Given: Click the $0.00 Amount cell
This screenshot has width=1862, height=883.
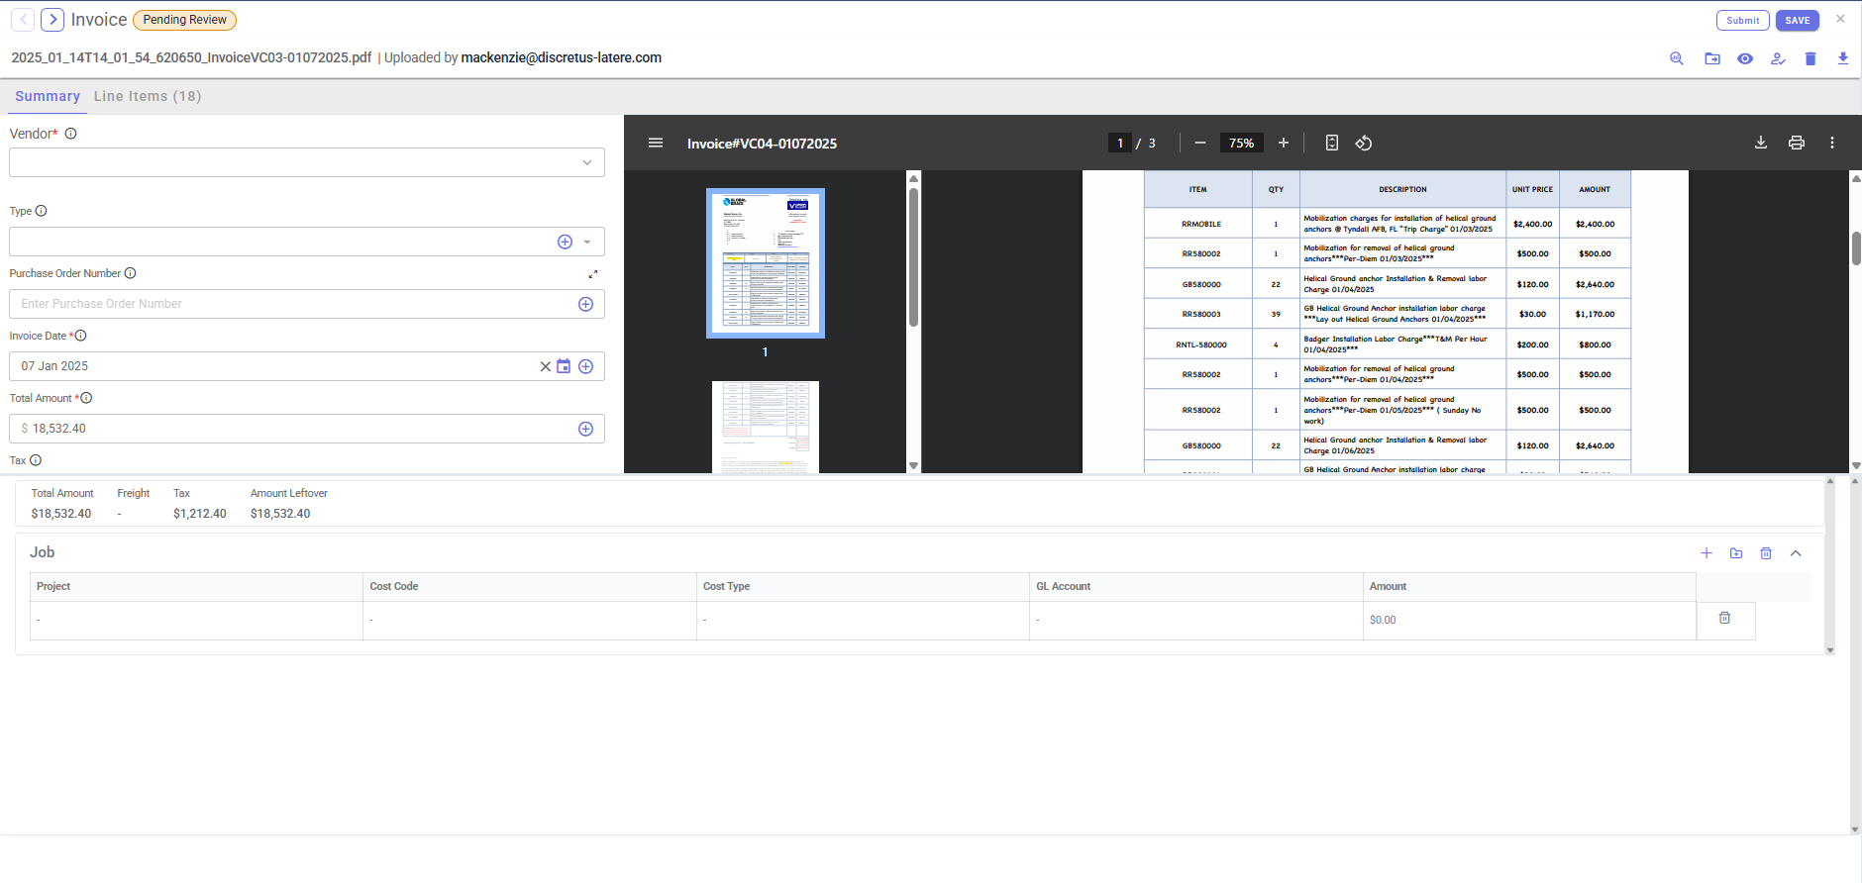Looking at the screenshot, I should pos(1529,621).
